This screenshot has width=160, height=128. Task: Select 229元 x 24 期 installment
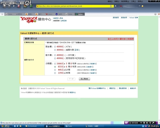coord(55,73)
